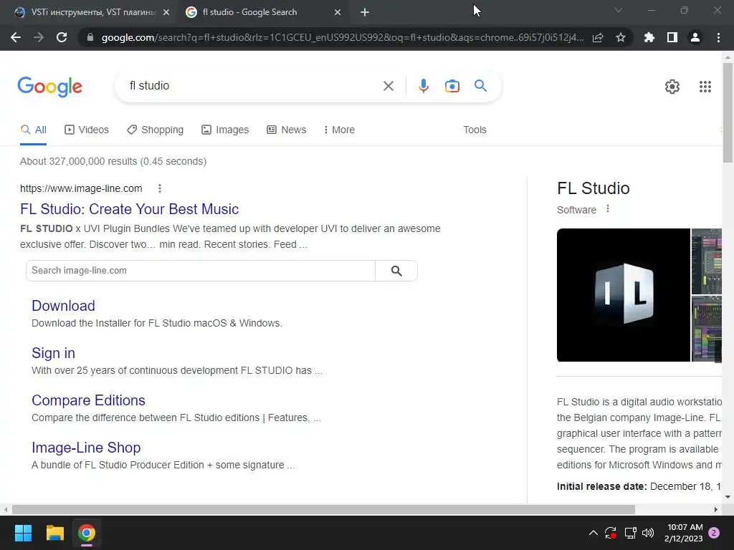Open the Windows Start menu
The height and width of the screenshot is (550, 734).
[23, 533]
